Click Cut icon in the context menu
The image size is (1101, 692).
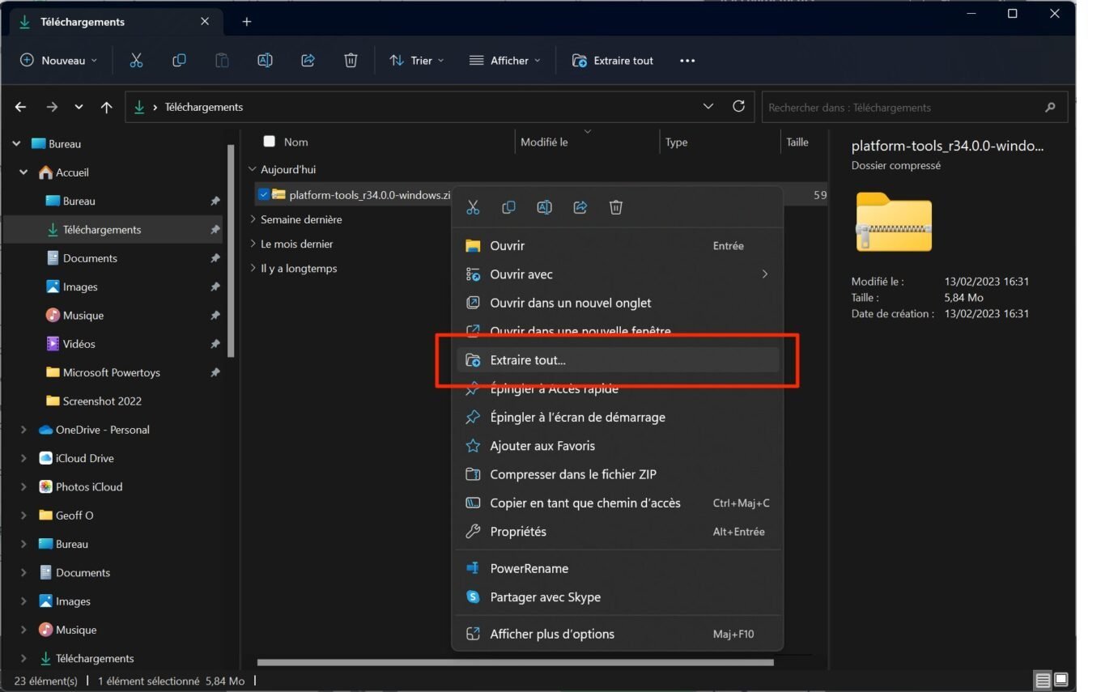(x=473, y=208)
